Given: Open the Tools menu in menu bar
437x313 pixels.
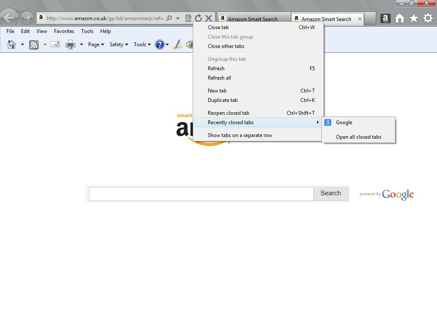Looking at the screenshot, I should point(87,31).
